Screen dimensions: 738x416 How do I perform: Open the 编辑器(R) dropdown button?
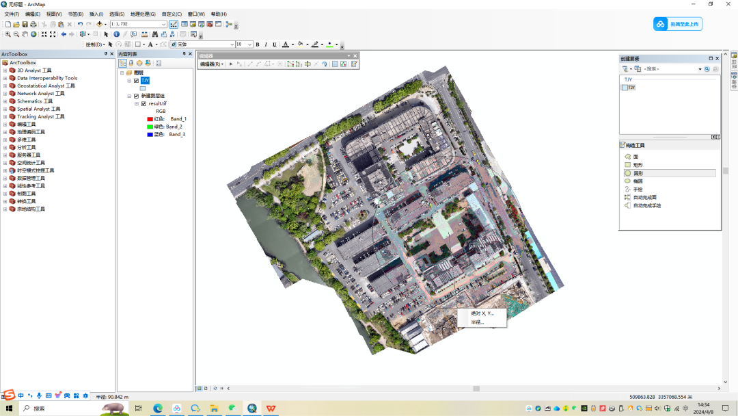coord(211,64)
